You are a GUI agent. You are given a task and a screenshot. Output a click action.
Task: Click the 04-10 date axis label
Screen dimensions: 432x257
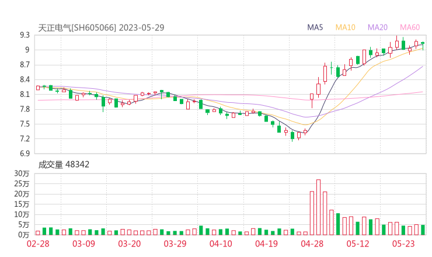point(221,244)
